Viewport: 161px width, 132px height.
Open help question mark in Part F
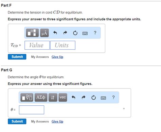(x=95, y=33)
